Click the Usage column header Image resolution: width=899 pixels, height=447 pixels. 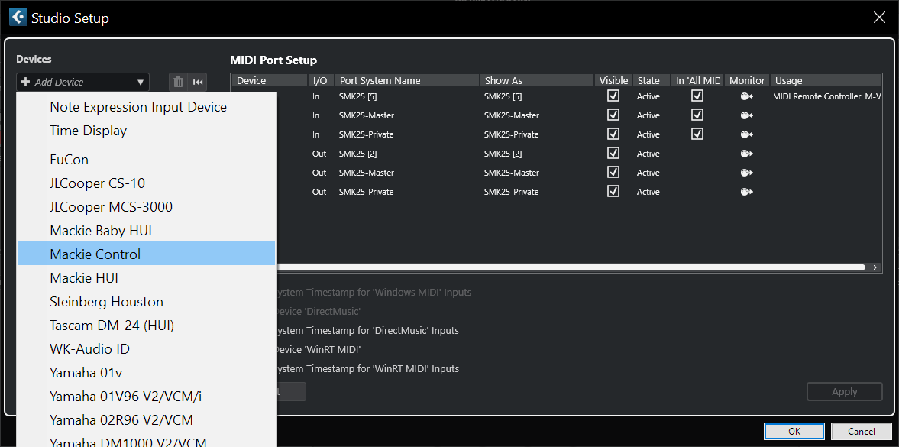826,81
